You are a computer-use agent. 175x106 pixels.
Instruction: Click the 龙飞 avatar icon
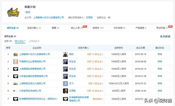click(65, 84)
